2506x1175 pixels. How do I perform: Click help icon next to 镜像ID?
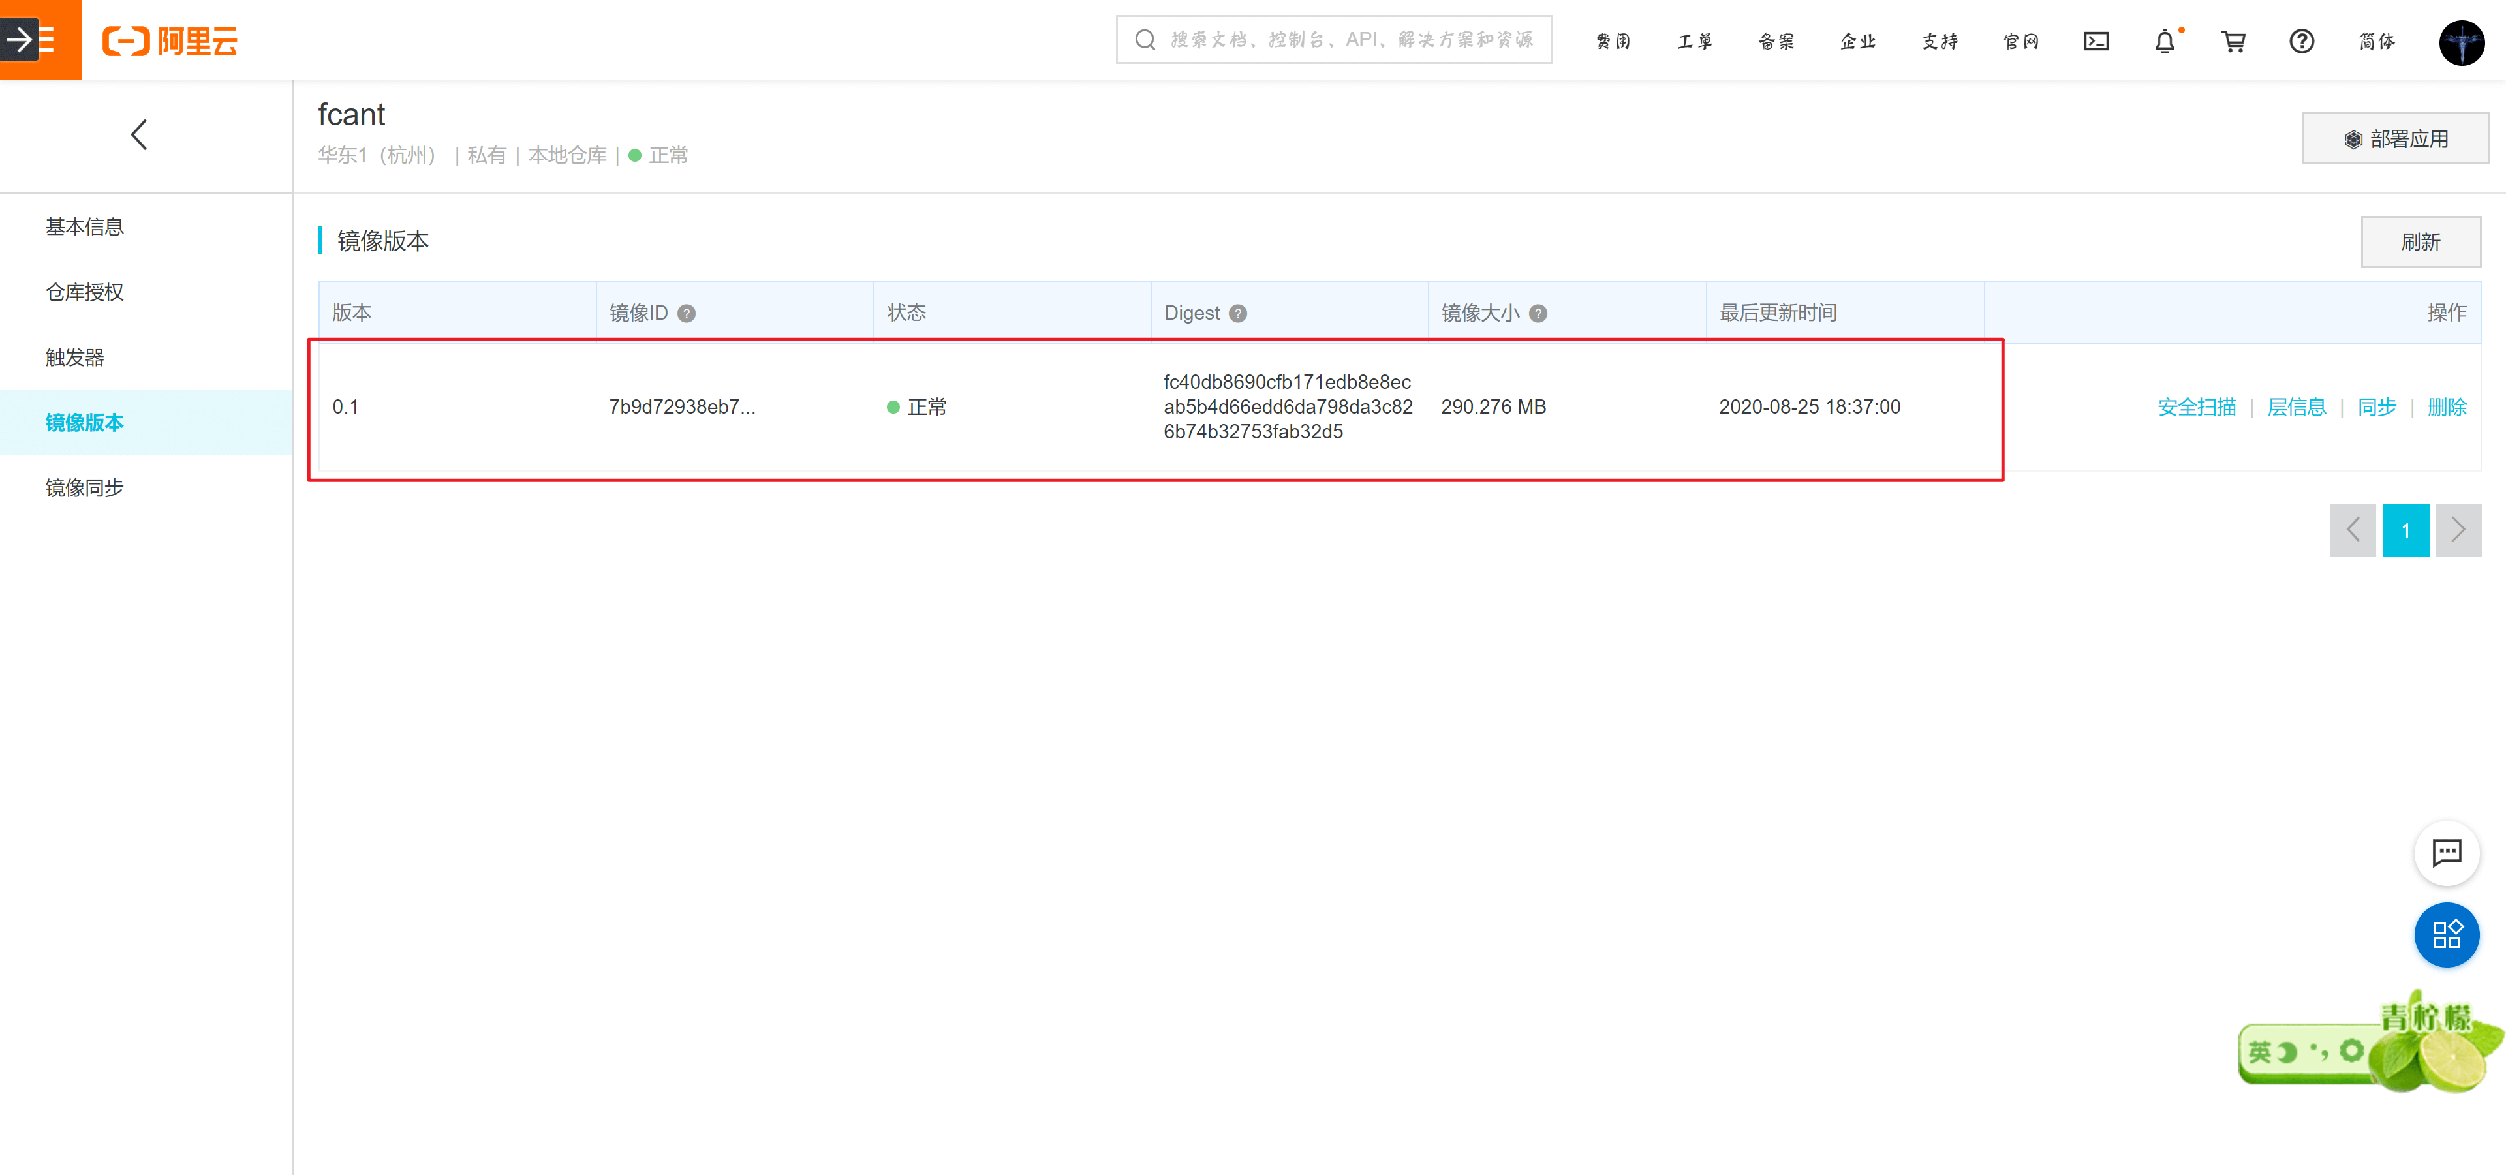coord(687,313)
